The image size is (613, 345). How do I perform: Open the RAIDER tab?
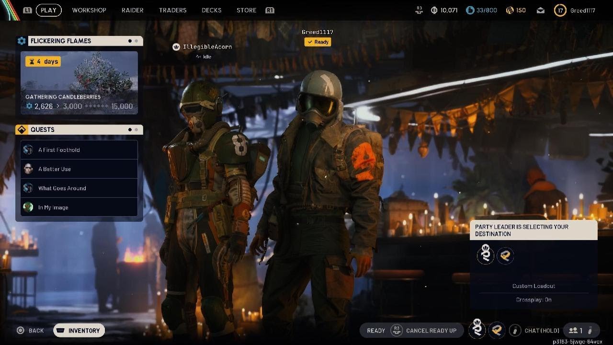pos(133,10)
